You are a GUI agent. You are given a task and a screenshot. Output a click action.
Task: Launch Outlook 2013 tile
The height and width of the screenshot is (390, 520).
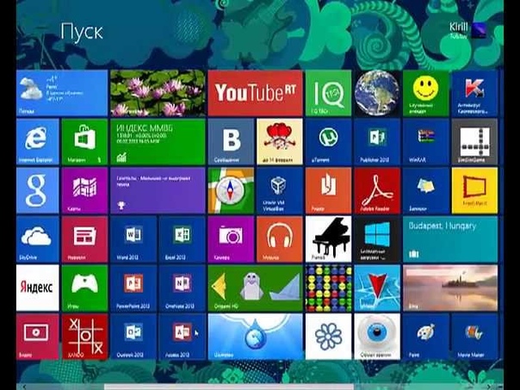pos(133,337)
